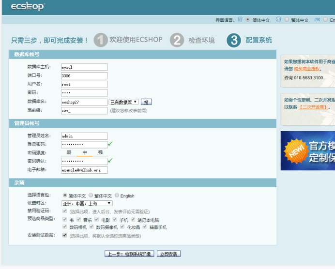
Task: Click the 强 password strength indicator
Action: [100, 152]
